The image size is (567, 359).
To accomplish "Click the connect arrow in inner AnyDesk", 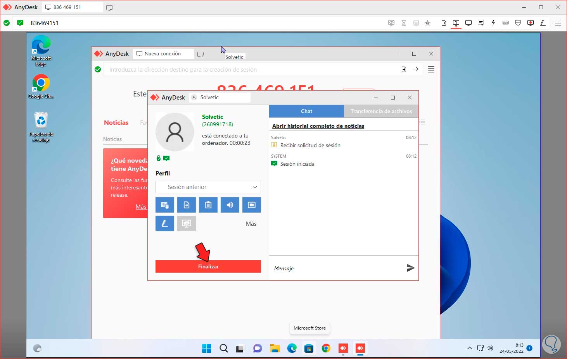I will [416, 69].
